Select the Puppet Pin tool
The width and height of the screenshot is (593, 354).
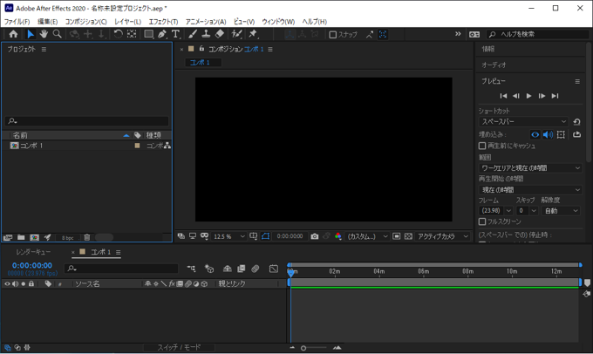pyautogui.click(x=253, y=34)
